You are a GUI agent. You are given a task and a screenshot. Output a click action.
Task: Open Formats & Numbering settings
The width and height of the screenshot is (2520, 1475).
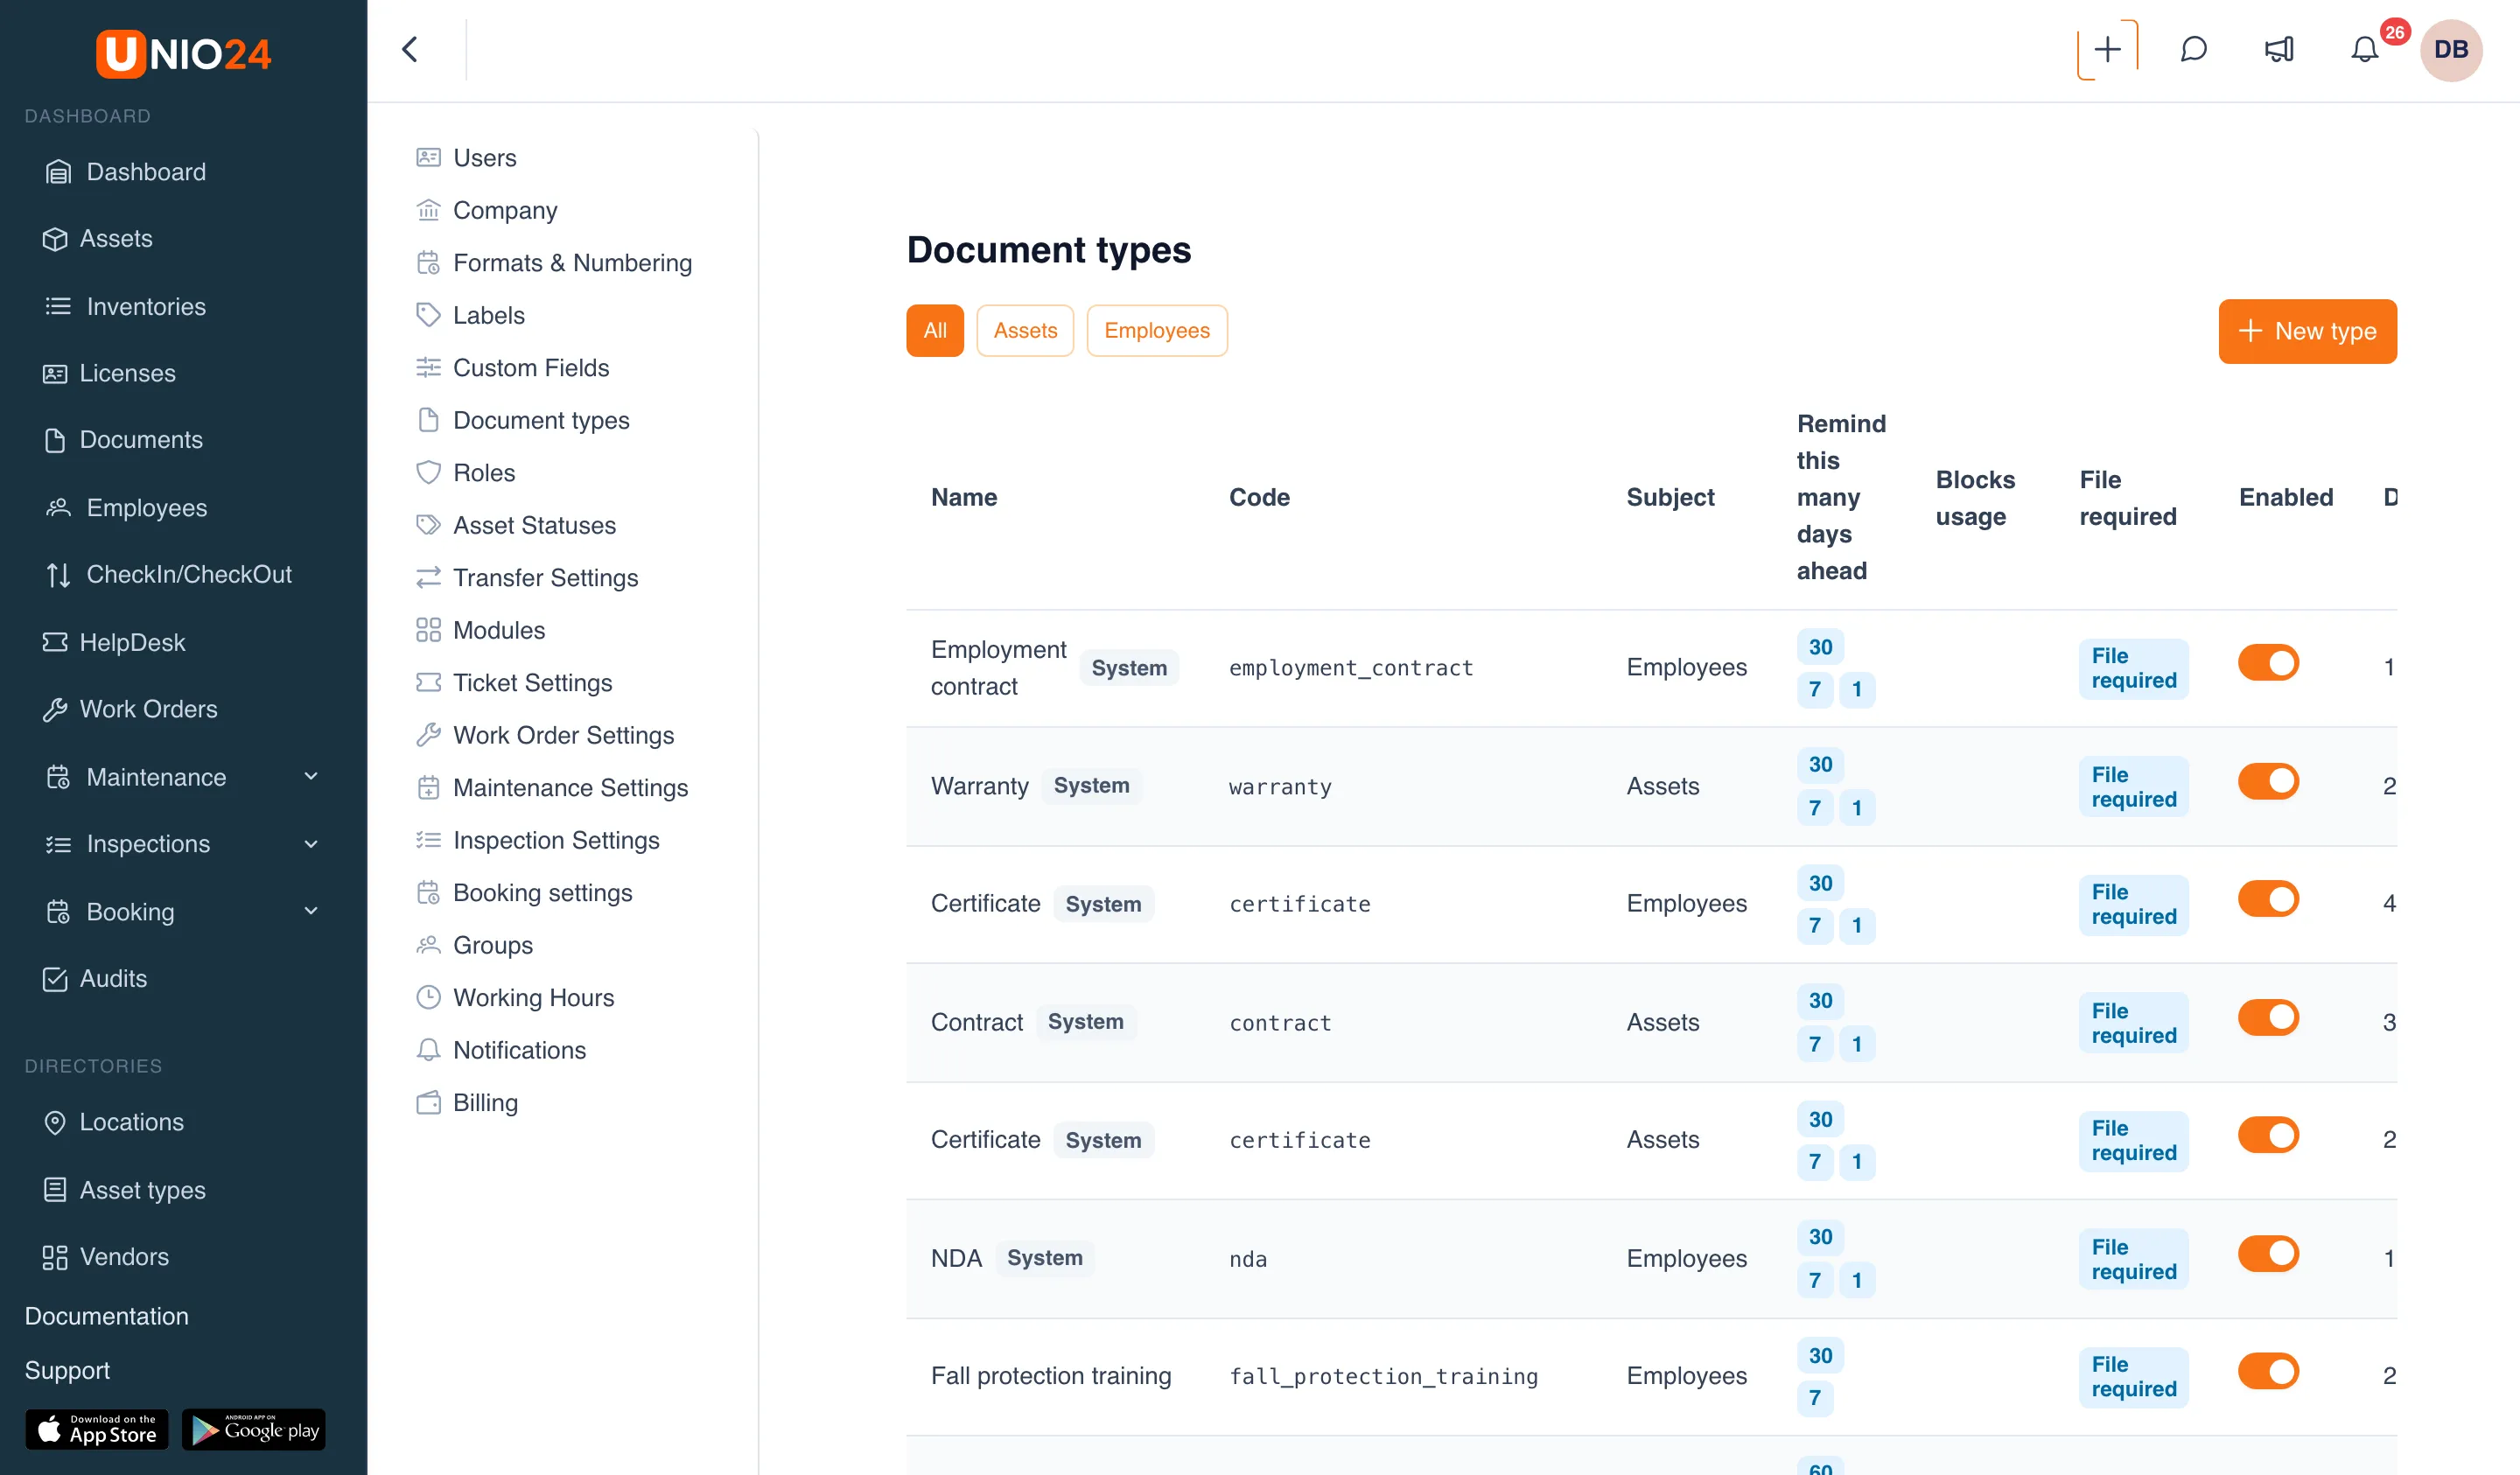point(553,263)
